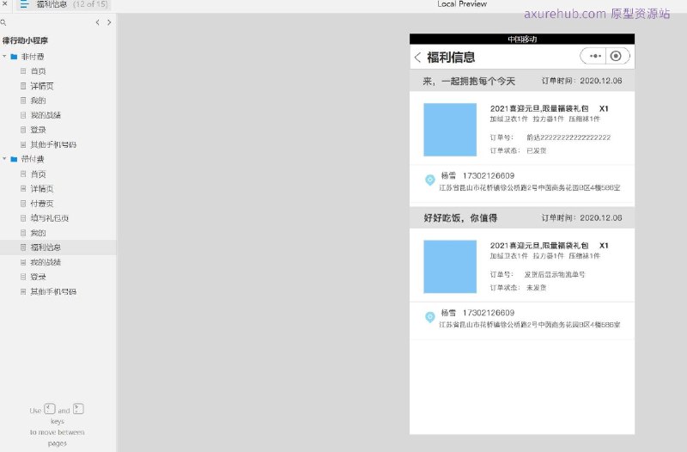Close the sidebar with the X icon
The image size is (687, 452).
pos(5,3)
